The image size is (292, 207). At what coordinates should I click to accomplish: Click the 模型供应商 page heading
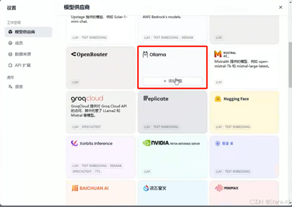77,7
